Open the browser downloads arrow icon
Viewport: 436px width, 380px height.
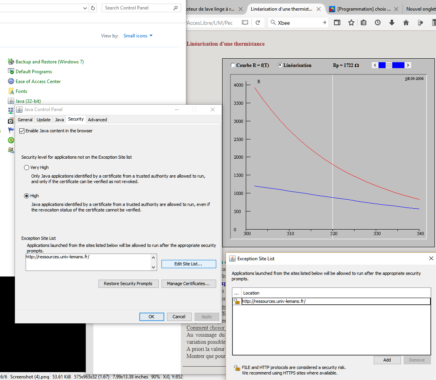[x=392, y=23]
